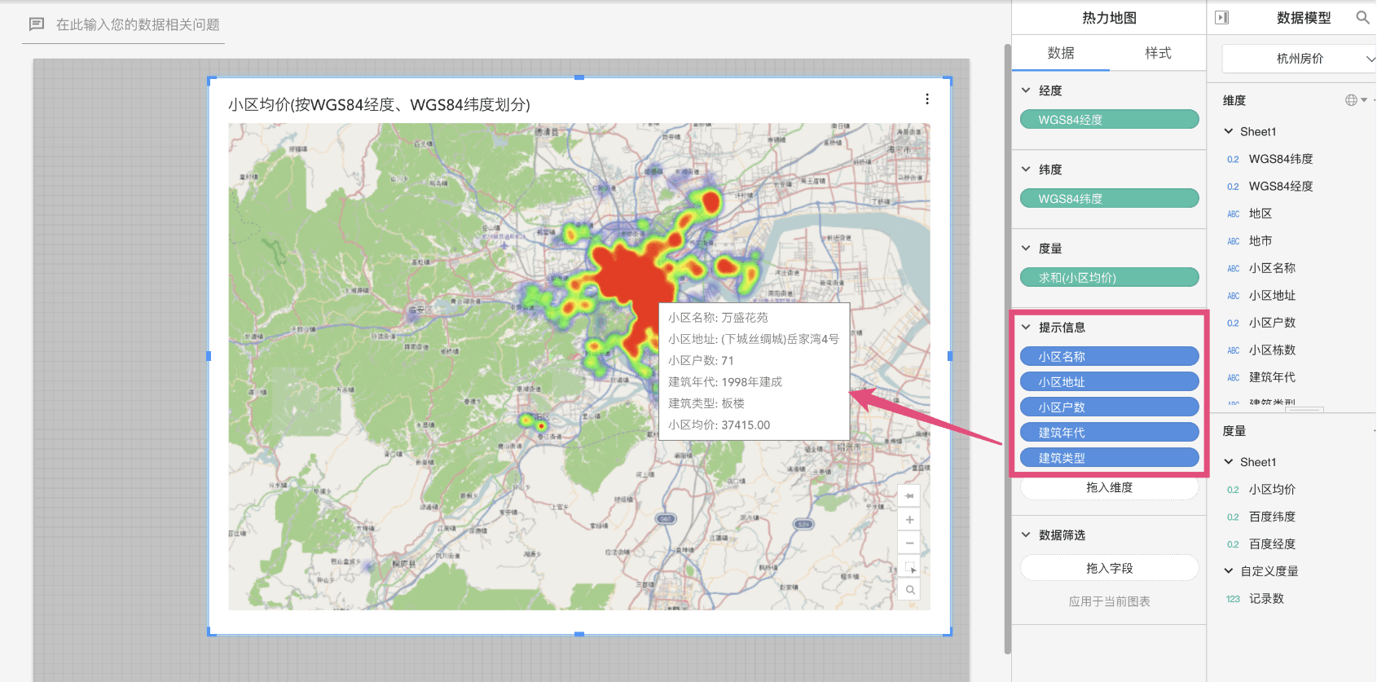Select the 小区名称 tooltip field pill
Viewport: 1377px width, 682px height.
tap(1109, 357)
